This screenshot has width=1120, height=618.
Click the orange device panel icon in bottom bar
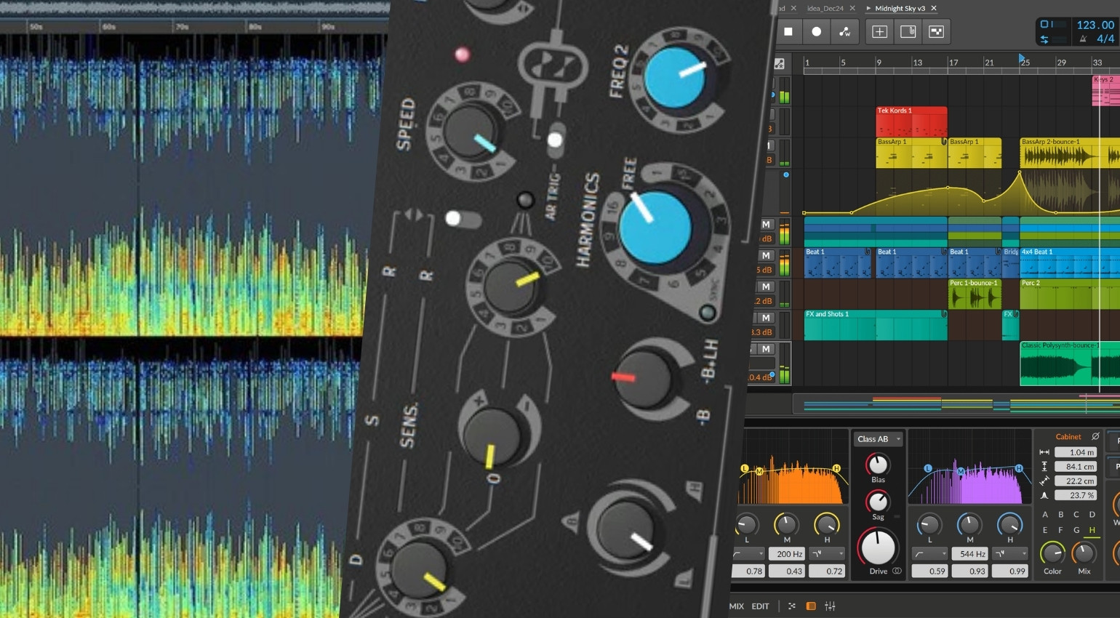coord(811,606)
